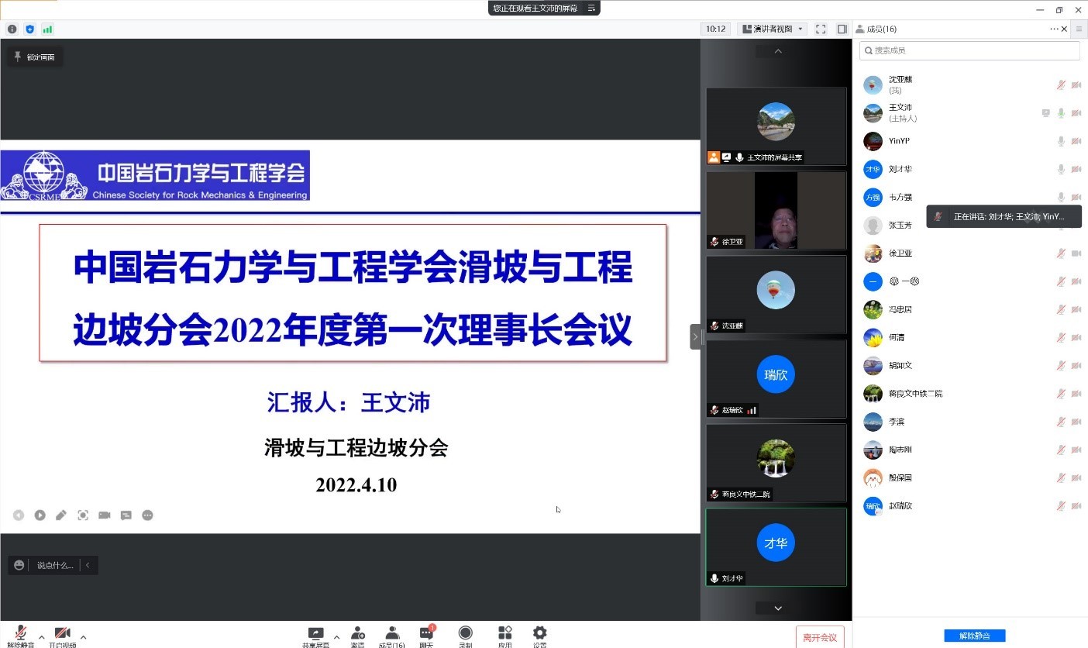Click the emoji smiley icon
Screen dimensions: 1088x648
pyautogui.click(x=19, y=566)
